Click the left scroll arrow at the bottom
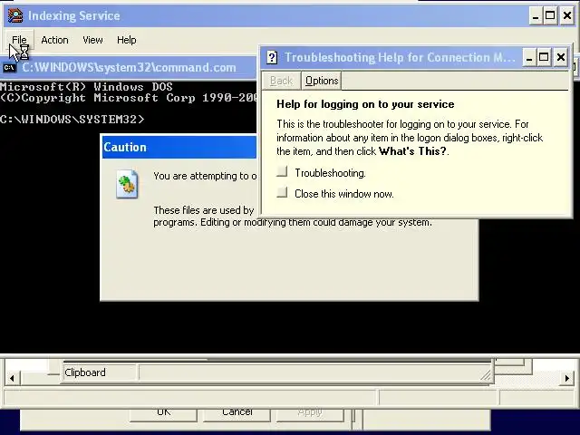The height and width of the screenshot is (435, 580). pos(12,378)
